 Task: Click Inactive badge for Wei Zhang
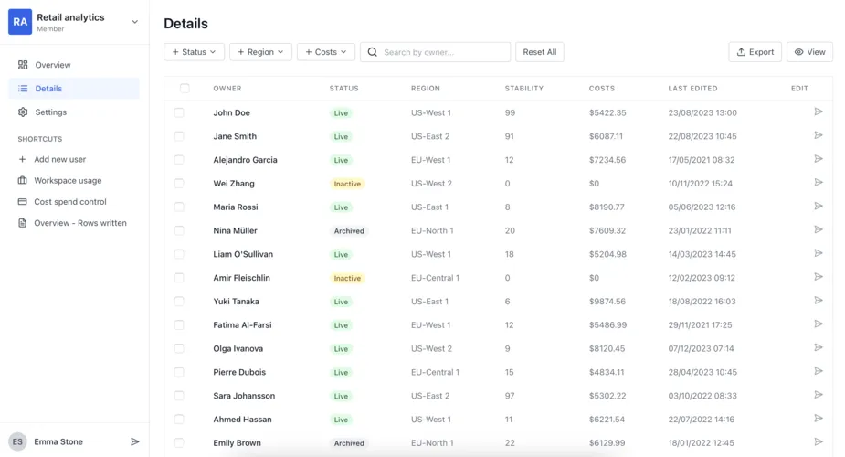point(347,184)
